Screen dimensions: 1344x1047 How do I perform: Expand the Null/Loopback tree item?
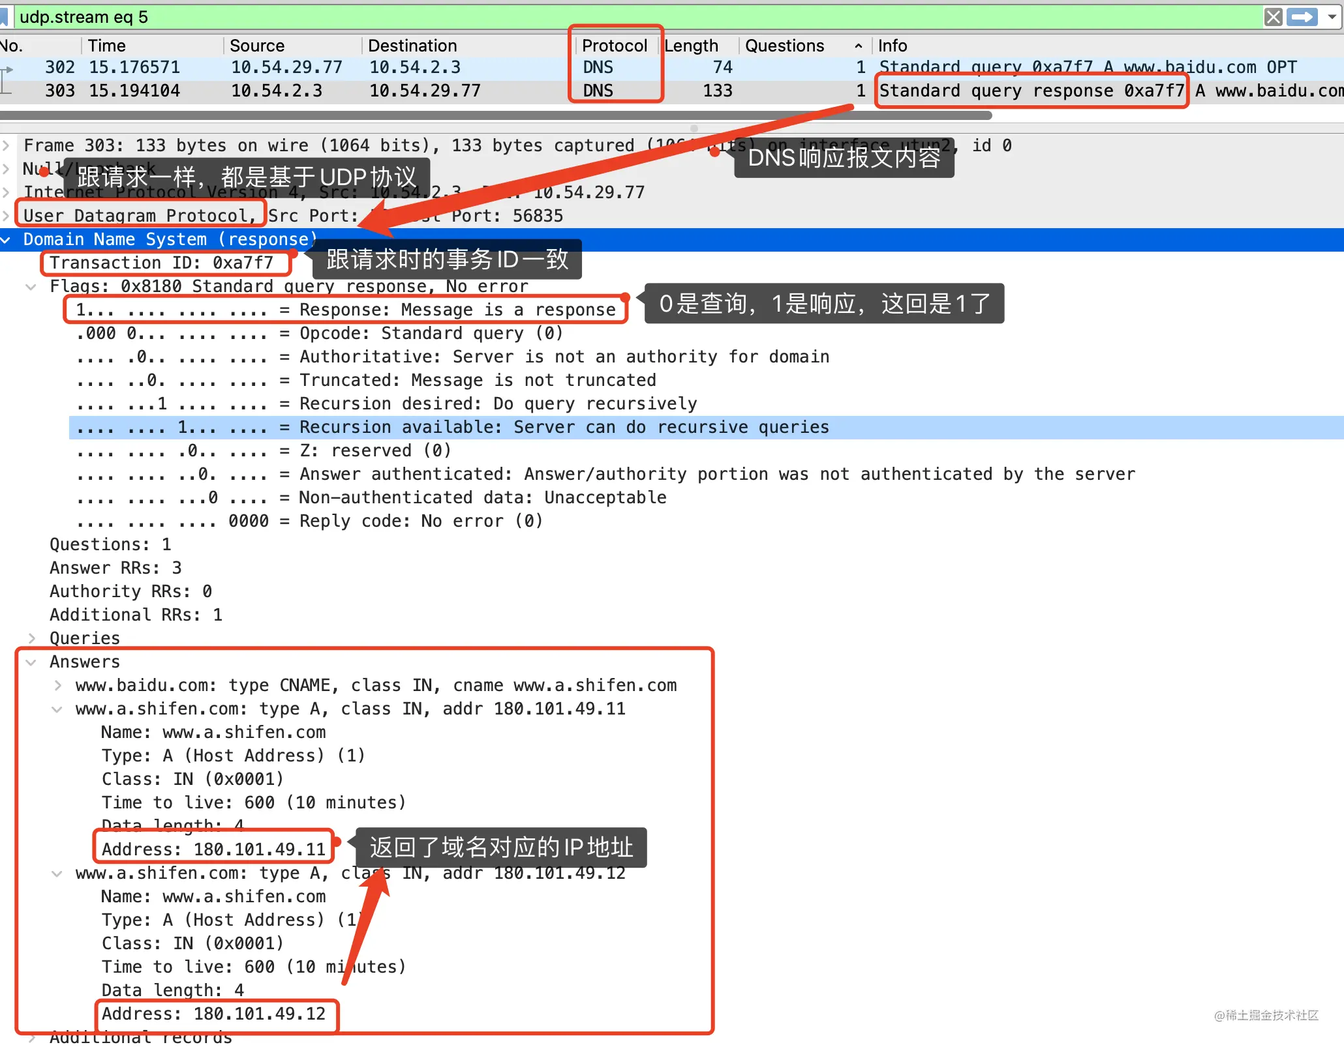tap(7, 169)
